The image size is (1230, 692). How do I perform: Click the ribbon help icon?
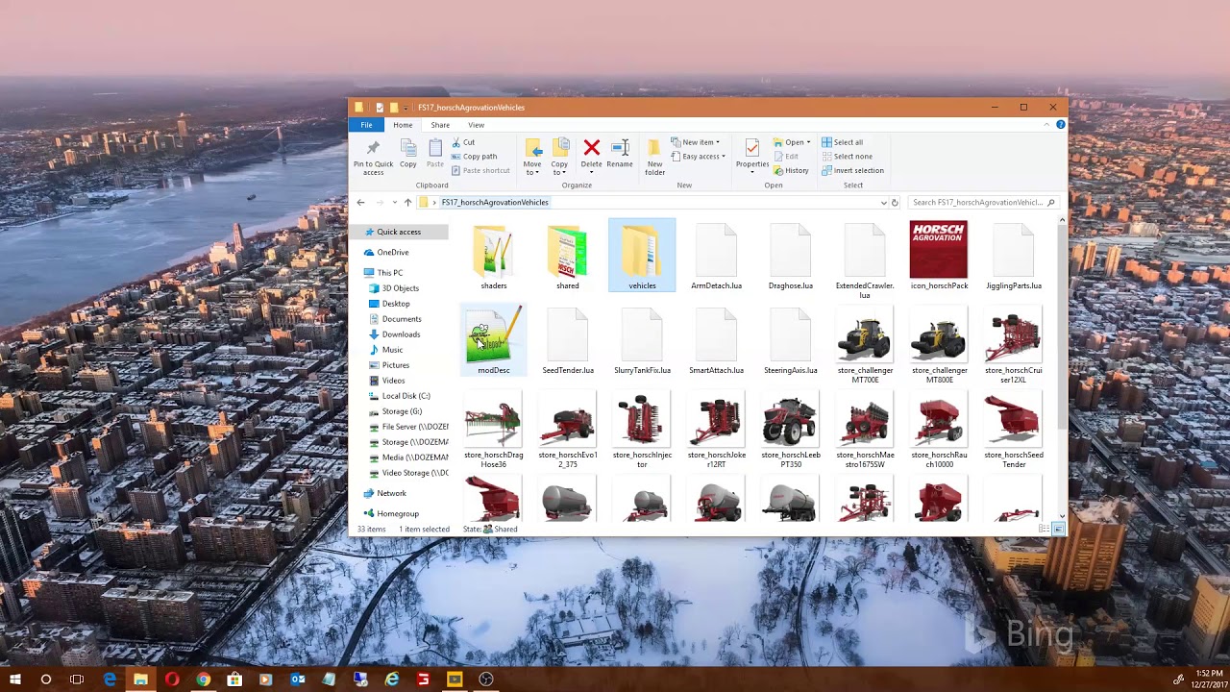point(1060,125)
